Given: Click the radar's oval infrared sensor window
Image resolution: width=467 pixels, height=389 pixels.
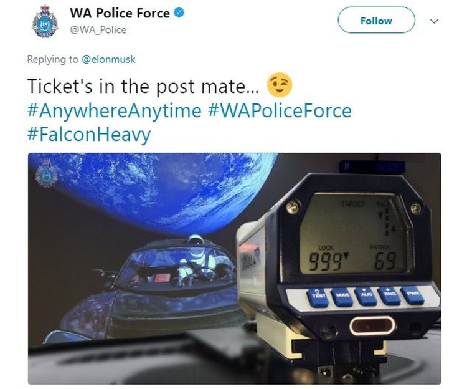Looking at the screenshot, I should 372,326.
